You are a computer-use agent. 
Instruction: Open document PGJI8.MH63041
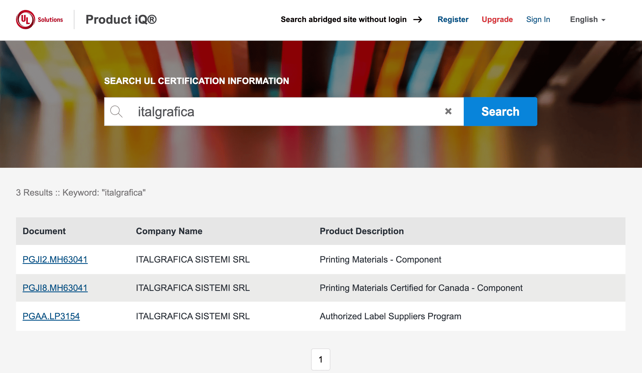[x=55, y=288]
